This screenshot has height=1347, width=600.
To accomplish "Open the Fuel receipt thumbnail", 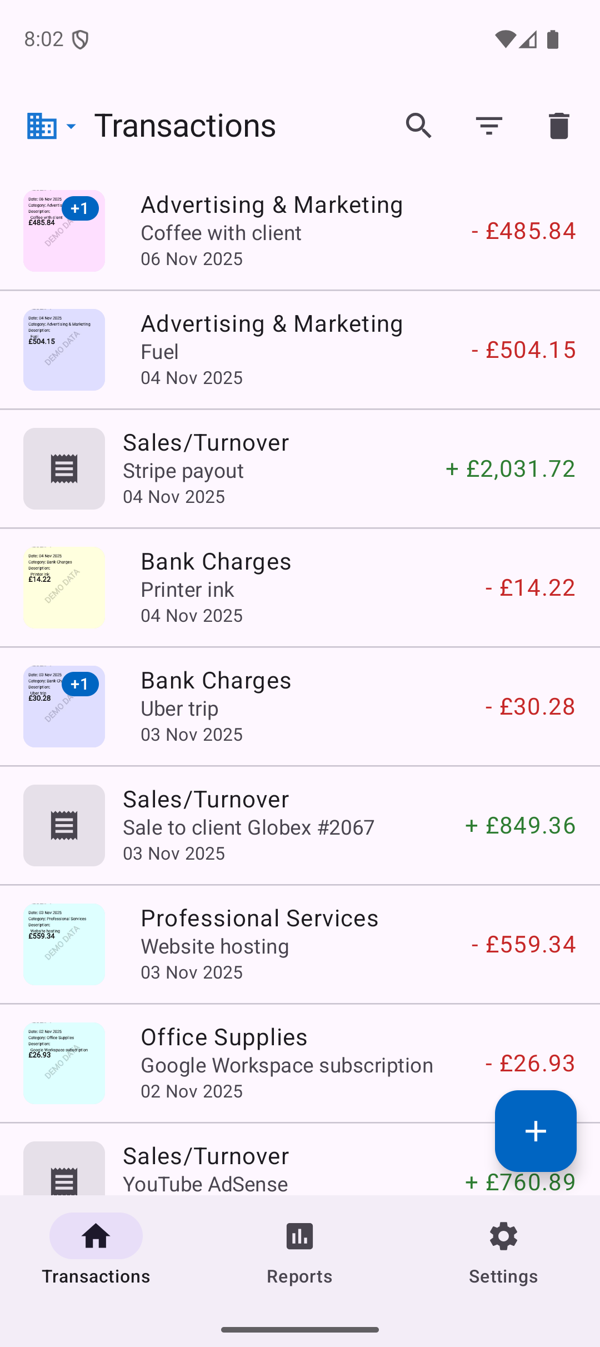I will click(64, 350).
